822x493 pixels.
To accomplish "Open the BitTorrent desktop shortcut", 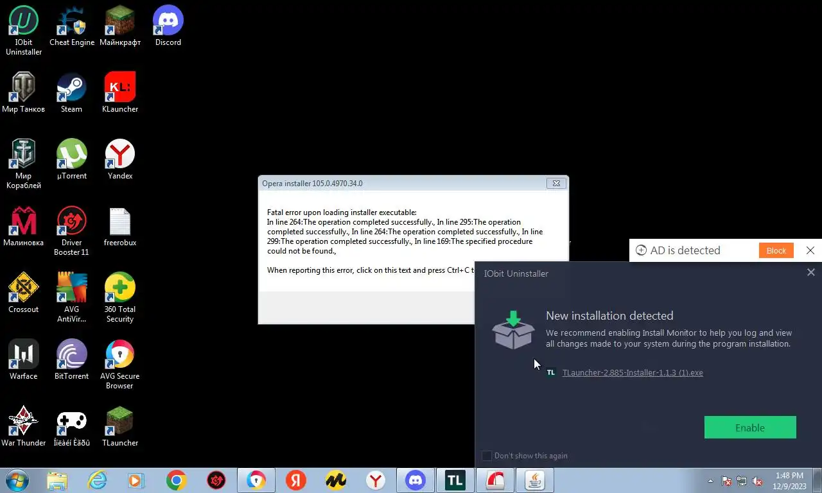I will pyautogui.click(x=72, y=359).
